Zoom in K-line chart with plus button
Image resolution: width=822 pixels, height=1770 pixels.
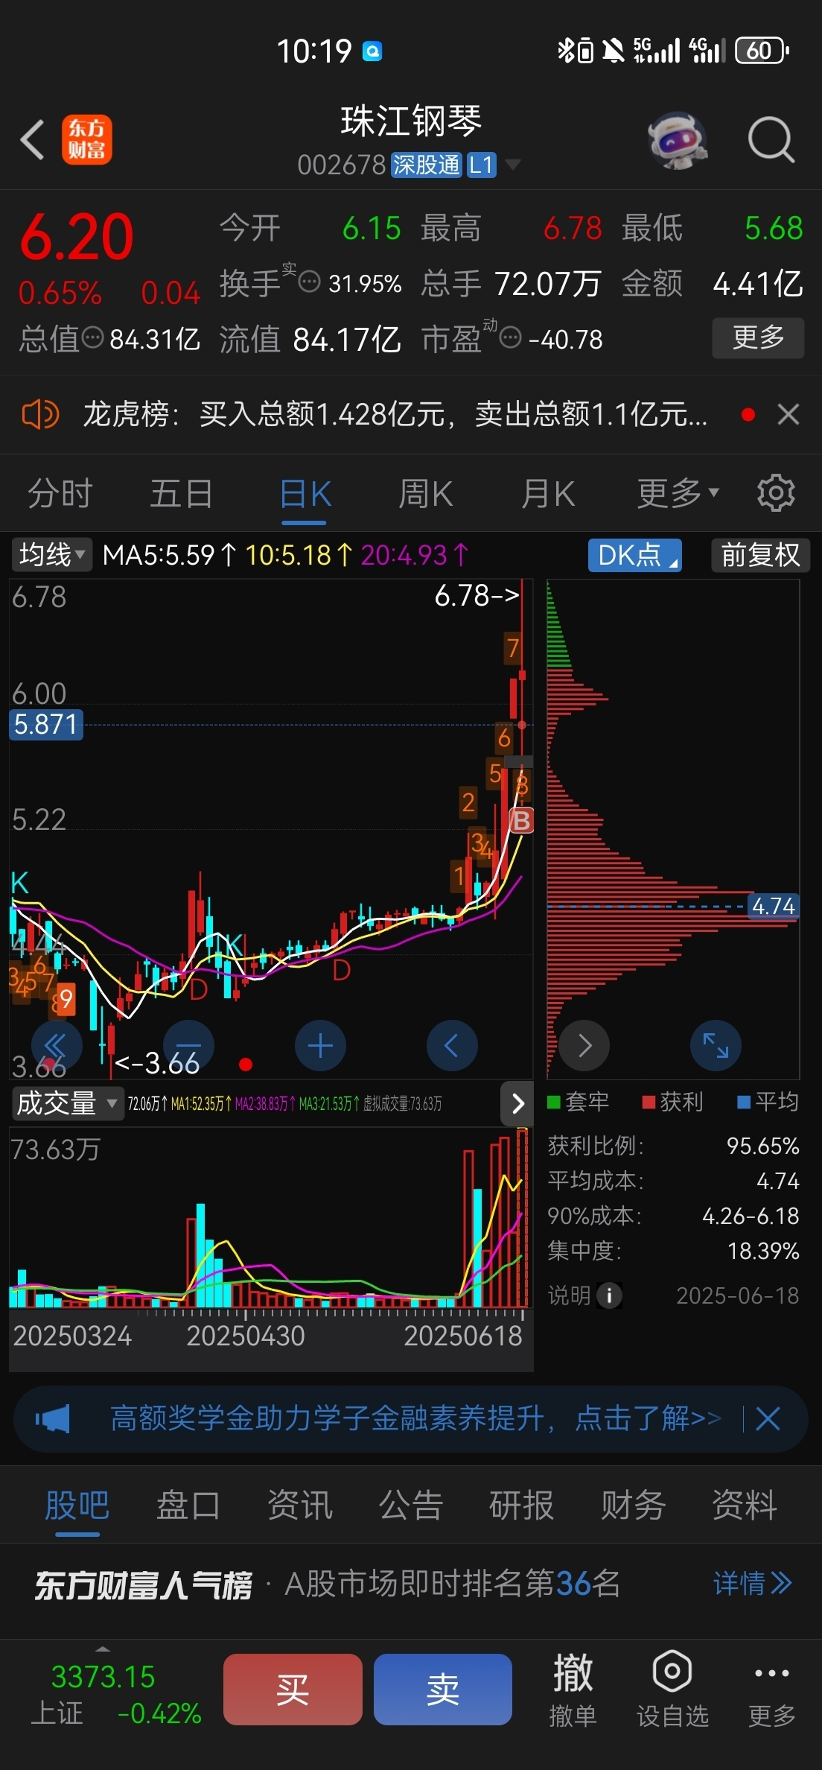pos(320,1046)
